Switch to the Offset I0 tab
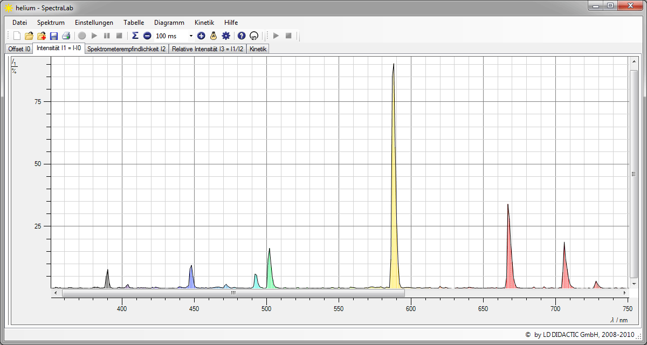This screenshot has height=345, width=647. 19,49
